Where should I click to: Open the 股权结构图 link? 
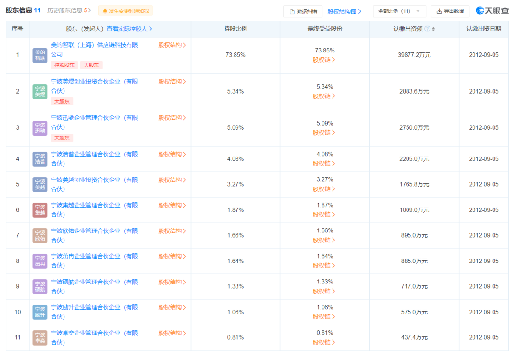coord(344,11)
